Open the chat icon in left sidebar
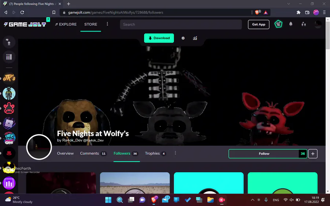The image size is (330, 206). (x=9, y=42)
